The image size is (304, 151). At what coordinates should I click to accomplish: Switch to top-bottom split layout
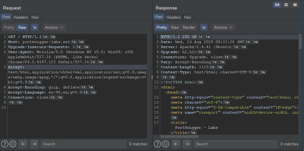coord(286,5)
